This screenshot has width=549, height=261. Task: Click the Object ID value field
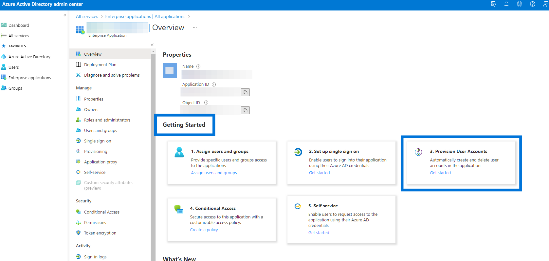point(211,110)
